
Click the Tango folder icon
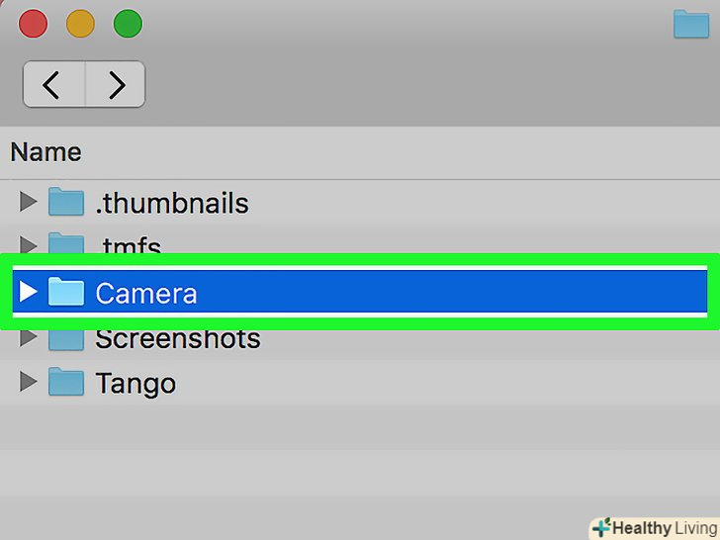tap(66, 382)
